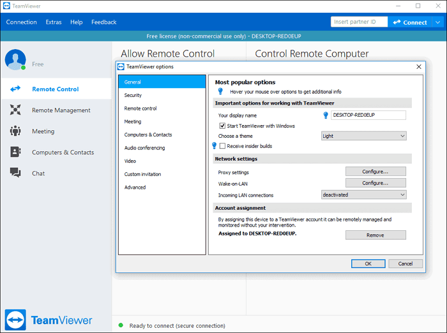Click the user profile avatar icon
Screen dimensions: 447x333
[15, 59]
